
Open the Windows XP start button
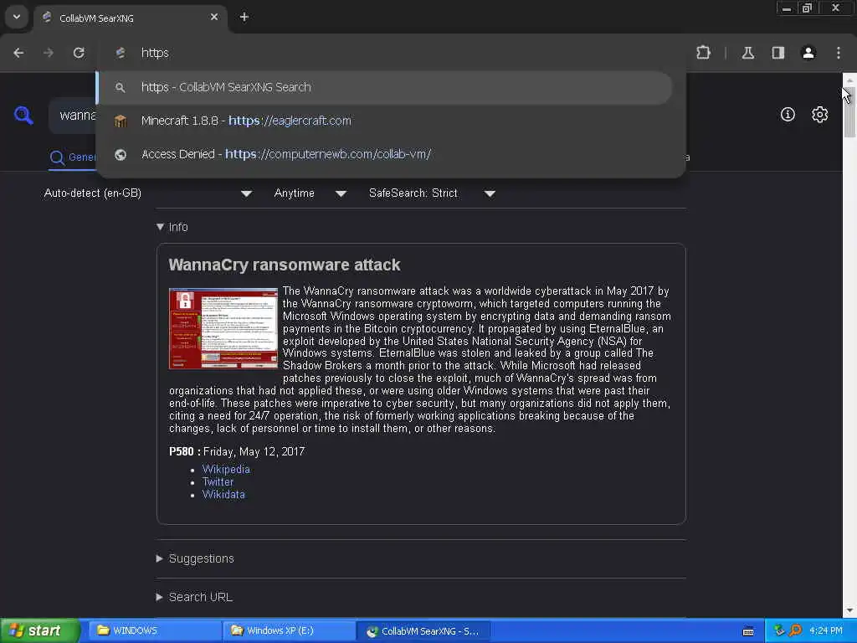click(40, 630)
